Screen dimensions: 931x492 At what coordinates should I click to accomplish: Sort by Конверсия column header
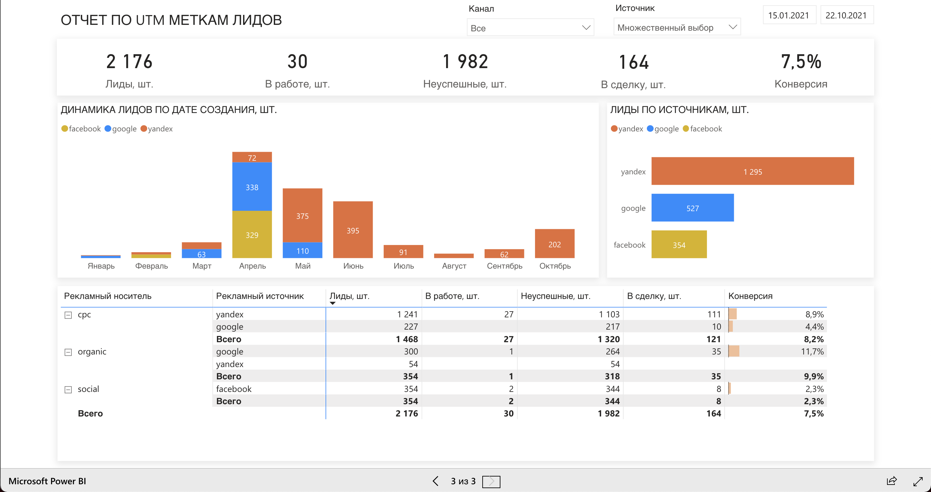(x=750, y=296)
